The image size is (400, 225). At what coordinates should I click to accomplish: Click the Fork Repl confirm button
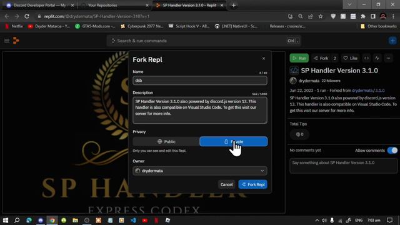[252, 184]
